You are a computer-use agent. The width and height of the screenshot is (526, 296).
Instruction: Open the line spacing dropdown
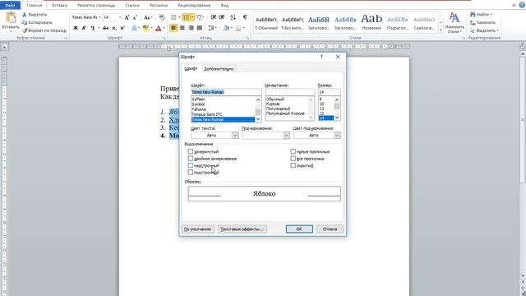(212, 28)
